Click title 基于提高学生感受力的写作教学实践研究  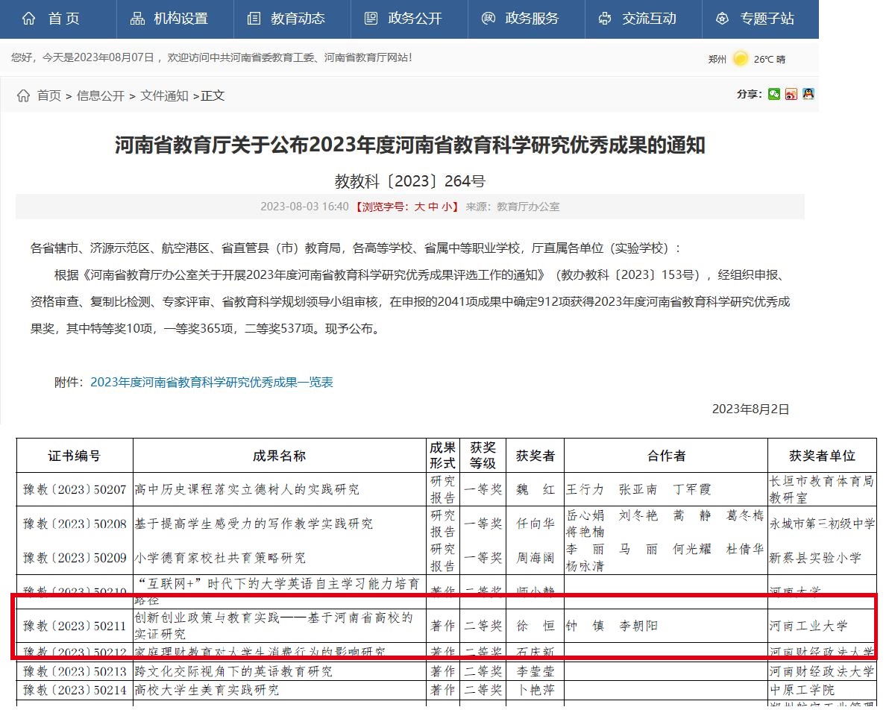pyautogui.click(x=254, y=524)
